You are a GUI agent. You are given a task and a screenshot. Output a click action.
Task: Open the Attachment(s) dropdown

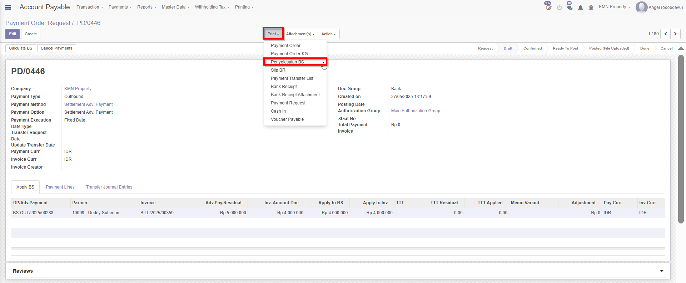pos(300,34)
